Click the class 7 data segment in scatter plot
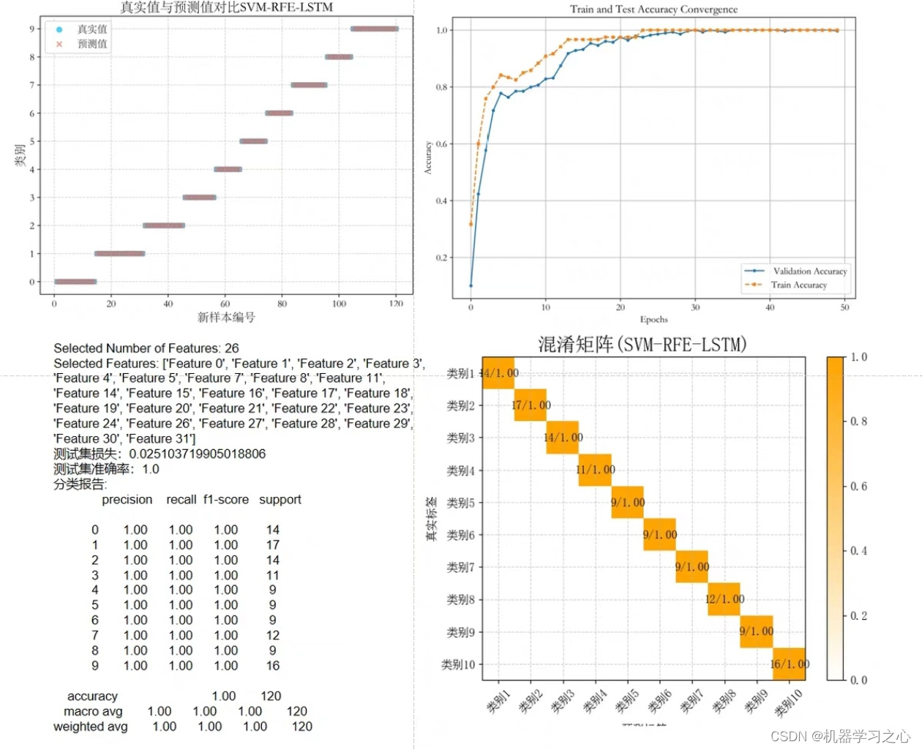This screenshot has width=922, height=750. 309,85
